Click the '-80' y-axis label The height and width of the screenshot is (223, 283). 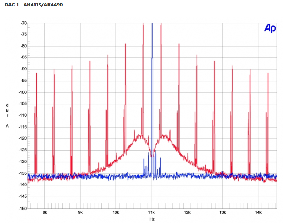[24, 46]
